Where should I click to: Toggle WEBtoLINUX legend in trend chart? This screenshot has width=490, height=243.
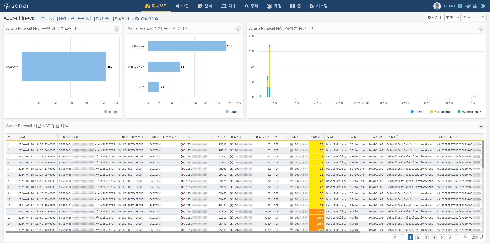[x=469, y=112]
